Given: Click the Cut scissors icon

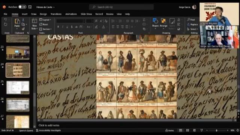Looking at the screenshot, I should click(23, 20).
